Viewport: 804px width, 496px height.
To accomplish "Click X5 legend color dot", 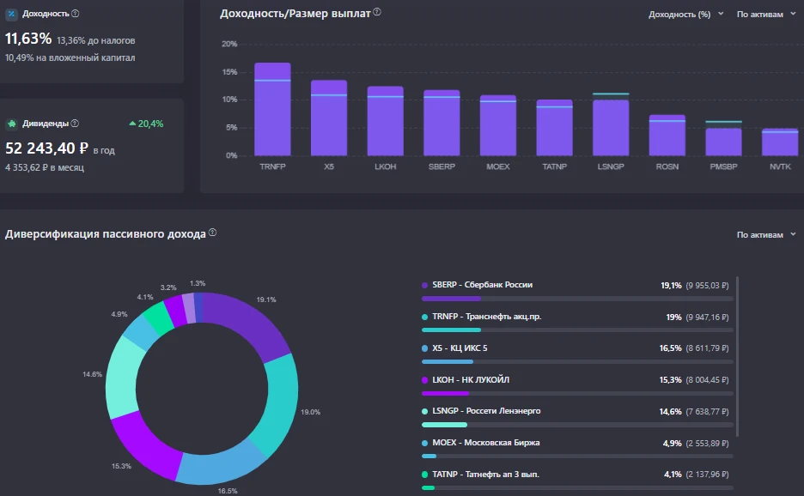I will pos(424,348).
